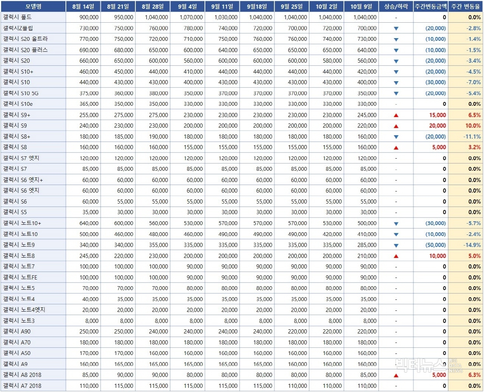The image size is (484, 392).
Task: Click the 갤럭시 S10e model name cell
Action: point(33,104)
